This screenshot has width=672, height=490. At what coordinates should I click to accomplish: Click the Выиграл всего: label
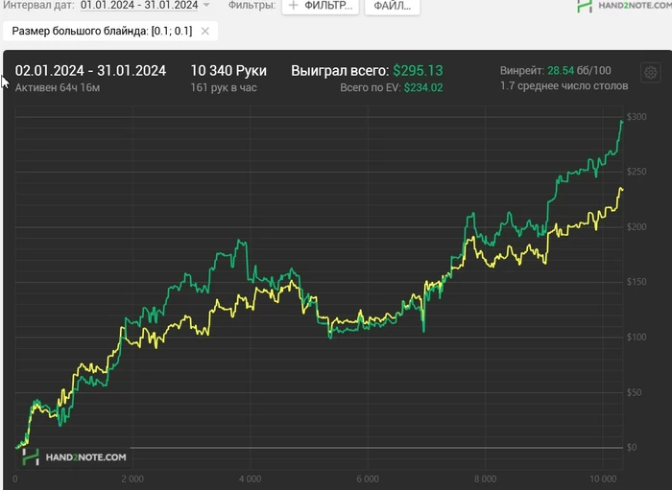pos(340,71)
